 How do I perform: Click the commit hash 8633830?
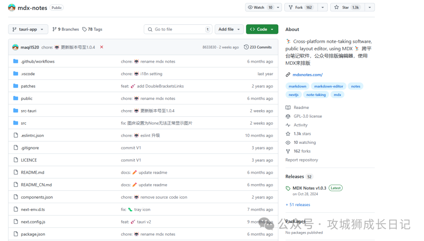coord(209,47)
